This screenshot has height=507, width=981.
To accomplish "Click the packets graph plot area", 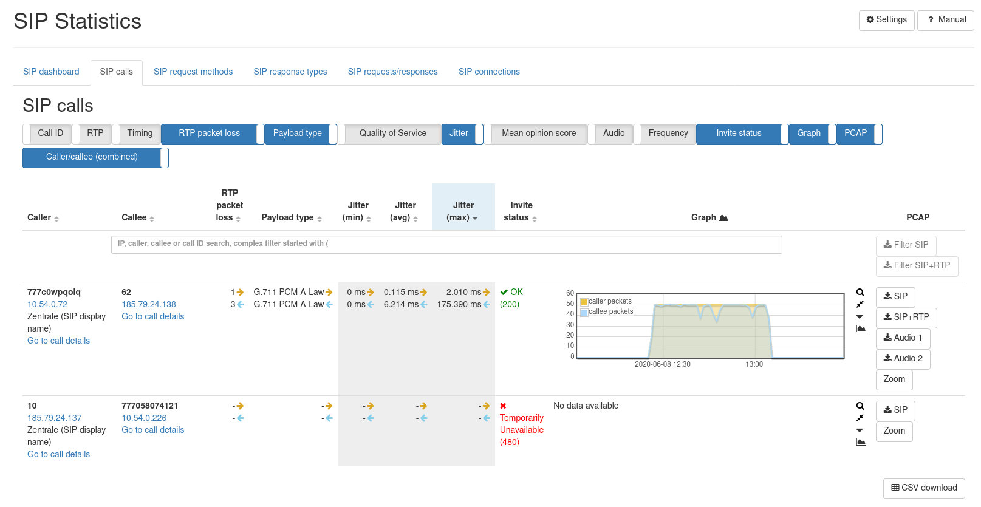I will coord(710,327).
